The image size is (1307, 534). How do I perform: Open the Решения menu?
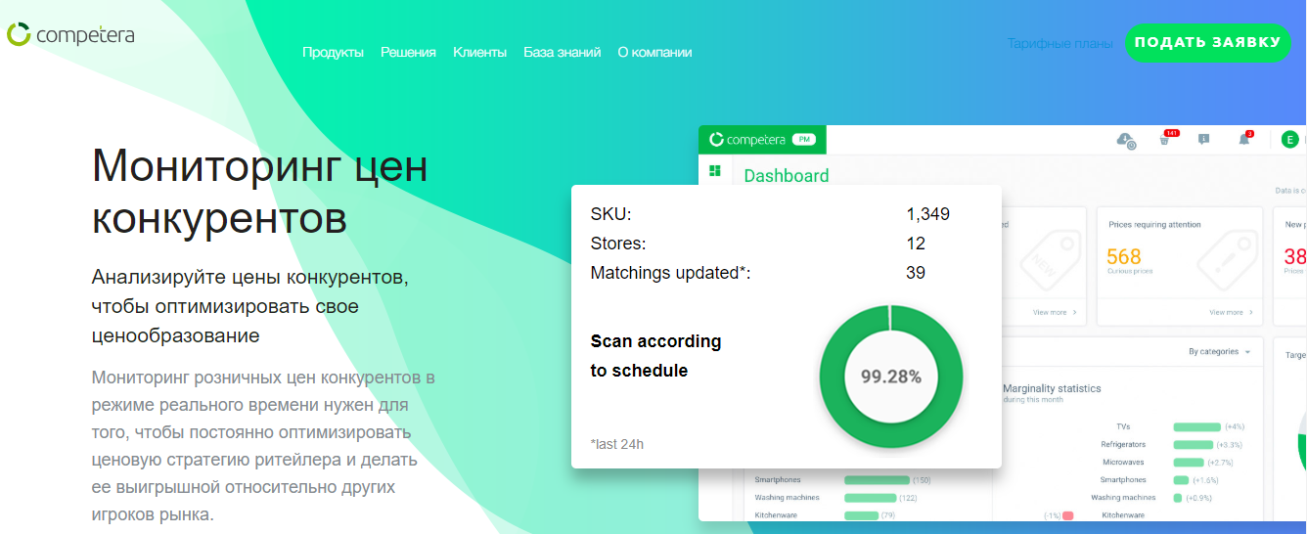(x=408, y=53)
